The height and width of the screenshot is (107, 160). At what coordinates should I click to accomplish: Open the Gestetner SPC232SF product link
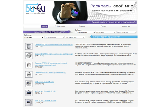point(51,64)
